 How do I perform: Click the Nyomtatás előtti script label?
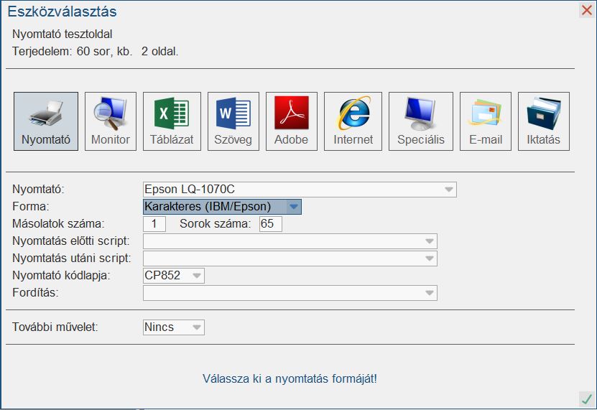coord(71,241)
